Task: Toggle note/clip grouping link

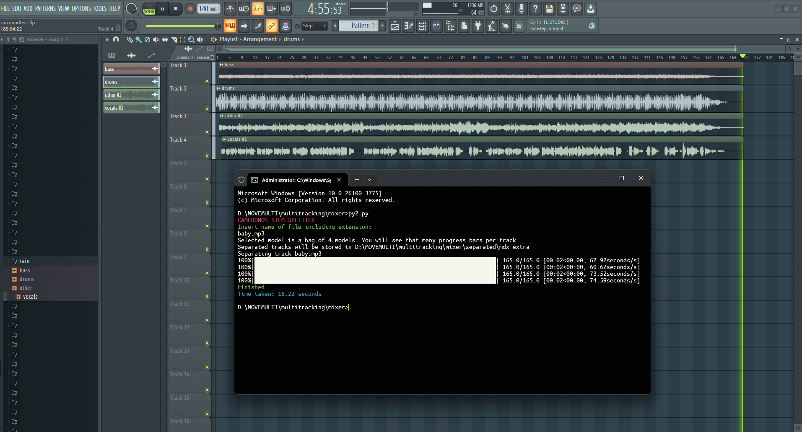Action: (272, 26)
